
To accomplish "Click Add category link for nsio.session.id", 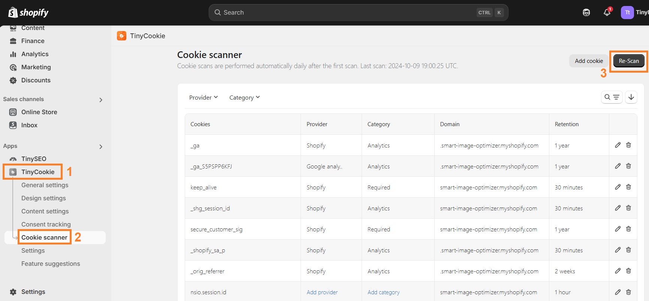I will [x=383, y=292].
